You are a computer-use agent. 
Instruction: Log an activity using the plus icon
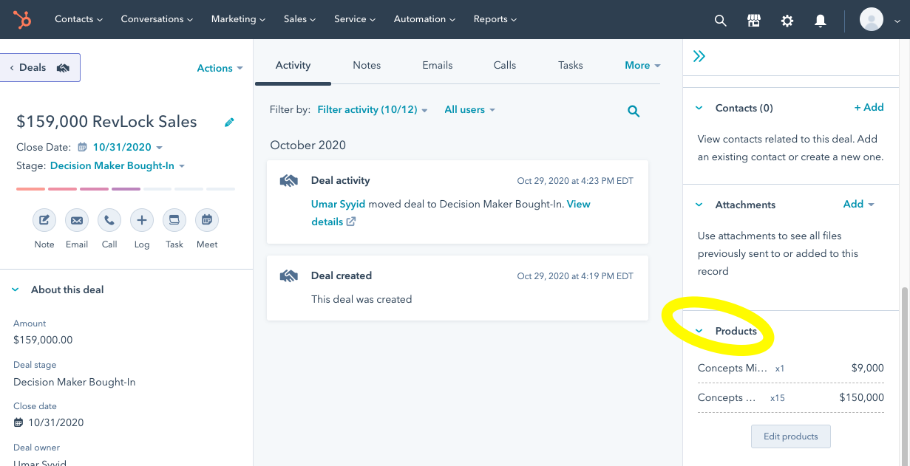point(142,220)
